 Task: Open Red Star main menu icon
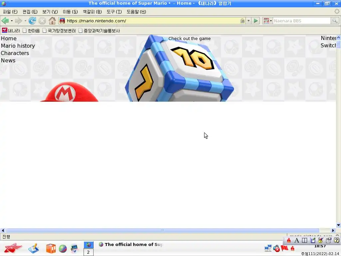click(x=13, y=248)
